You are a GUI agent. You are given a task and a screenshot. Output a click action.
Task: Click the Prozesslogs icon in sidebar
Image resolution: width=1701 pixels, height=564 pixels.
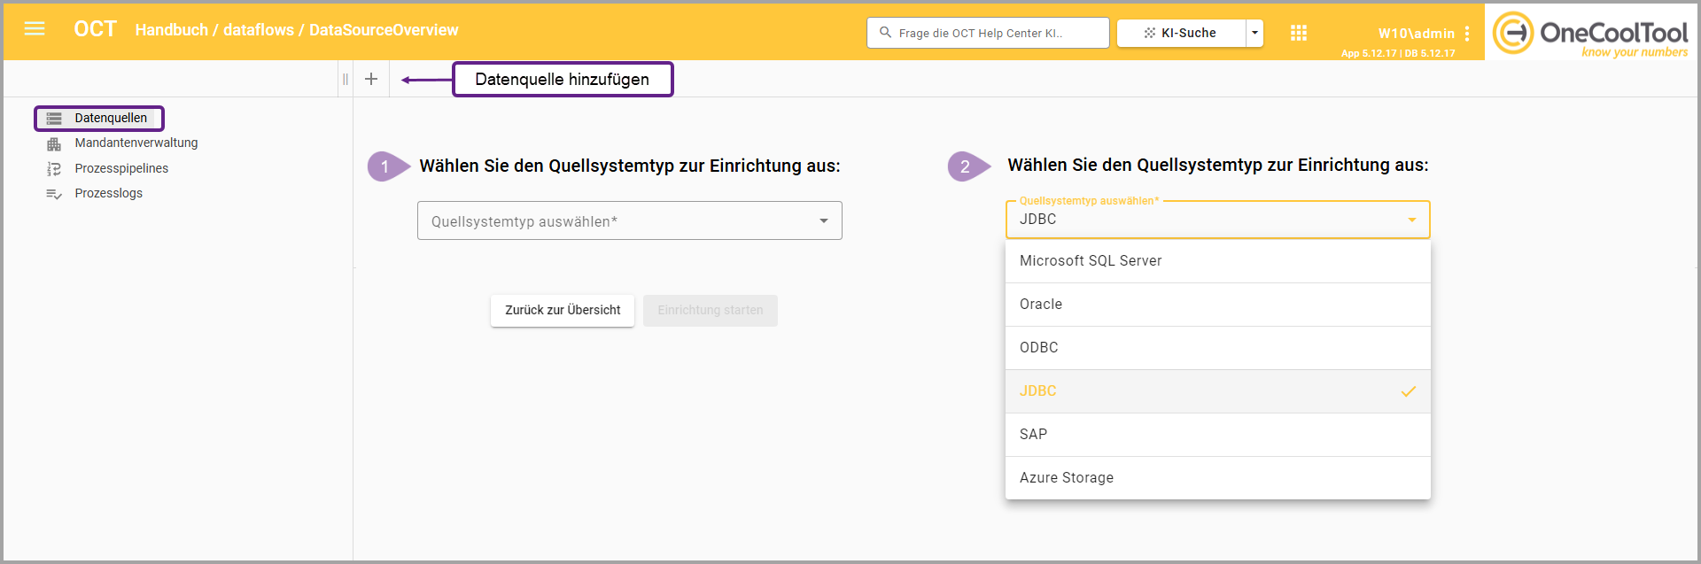point(54,194)
